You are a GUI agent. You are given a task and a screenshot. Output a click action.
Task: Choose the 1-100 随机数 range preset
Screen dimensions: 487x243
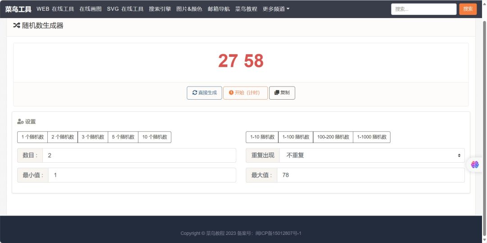pos(296,137)
